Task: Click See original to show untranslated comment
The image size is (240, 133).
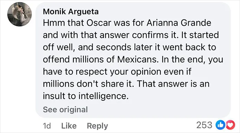Action: click(x=65, y=110)
